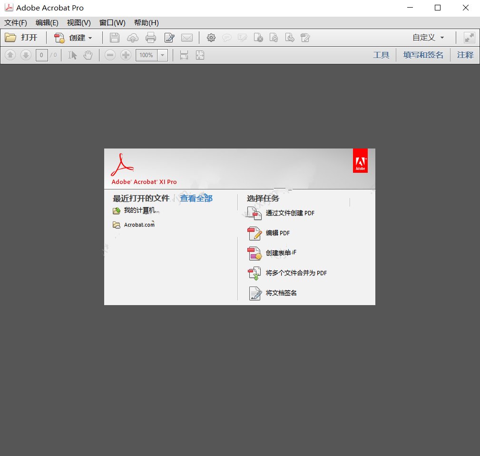Open Acrobat.com location
The height and width of the screenshot is (456, 480).
(139, 225)
